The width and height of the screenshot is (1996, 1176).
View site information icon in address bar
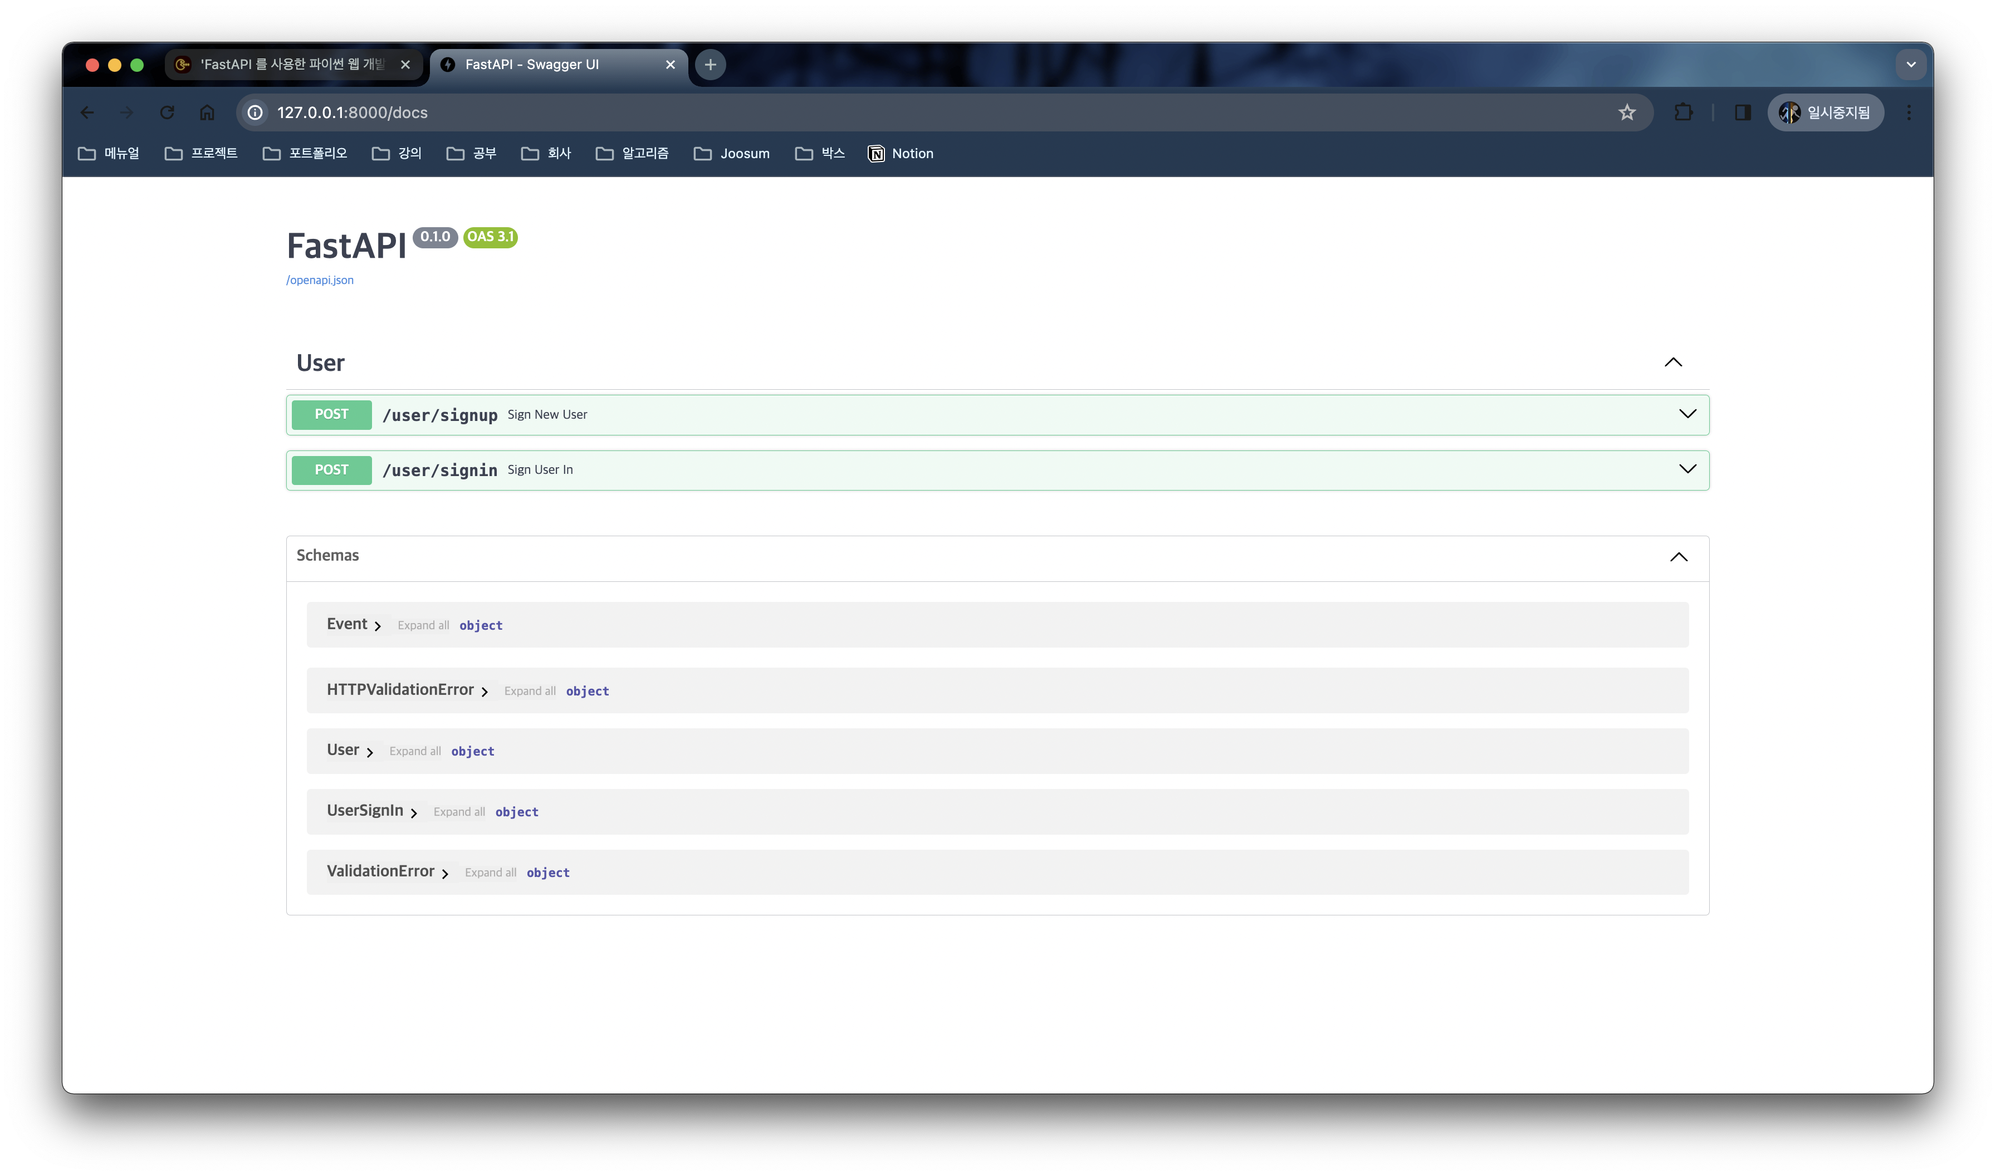(255, 112)
